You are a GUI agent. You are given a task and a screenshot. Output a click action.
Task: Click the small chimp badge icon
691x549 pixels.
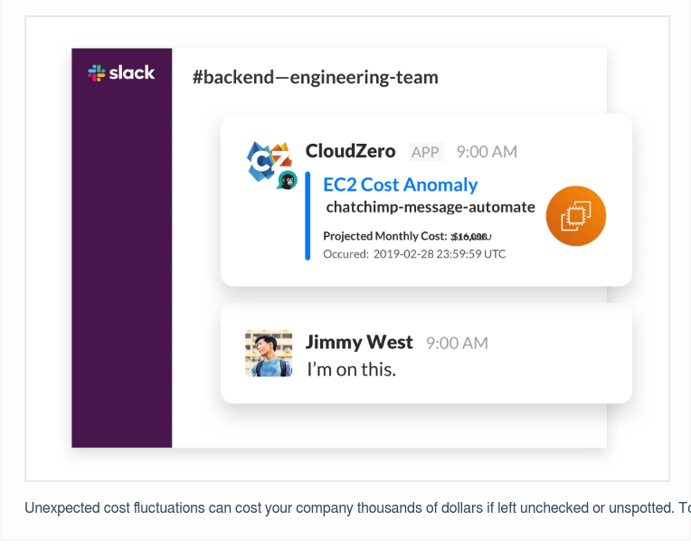pyautogui.click(x=288, y=180)
